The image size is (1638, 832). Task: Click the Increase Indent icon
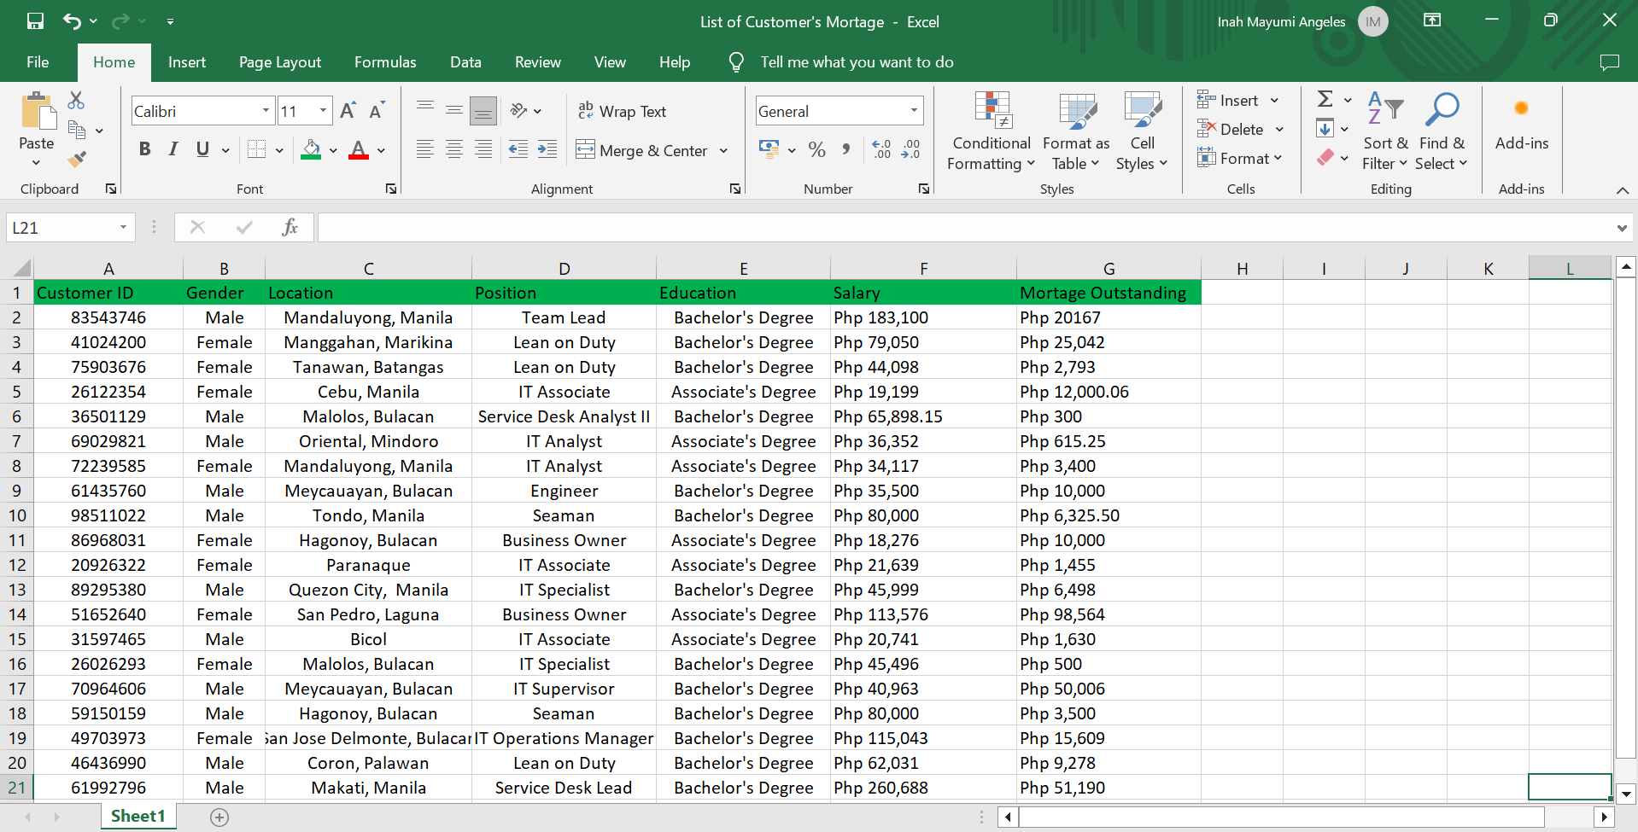(547, 150)
